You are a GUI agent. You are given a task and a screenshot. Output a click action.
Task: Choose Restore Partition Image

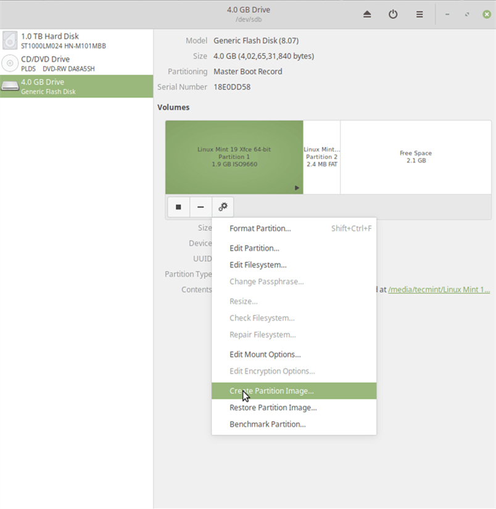273,407
